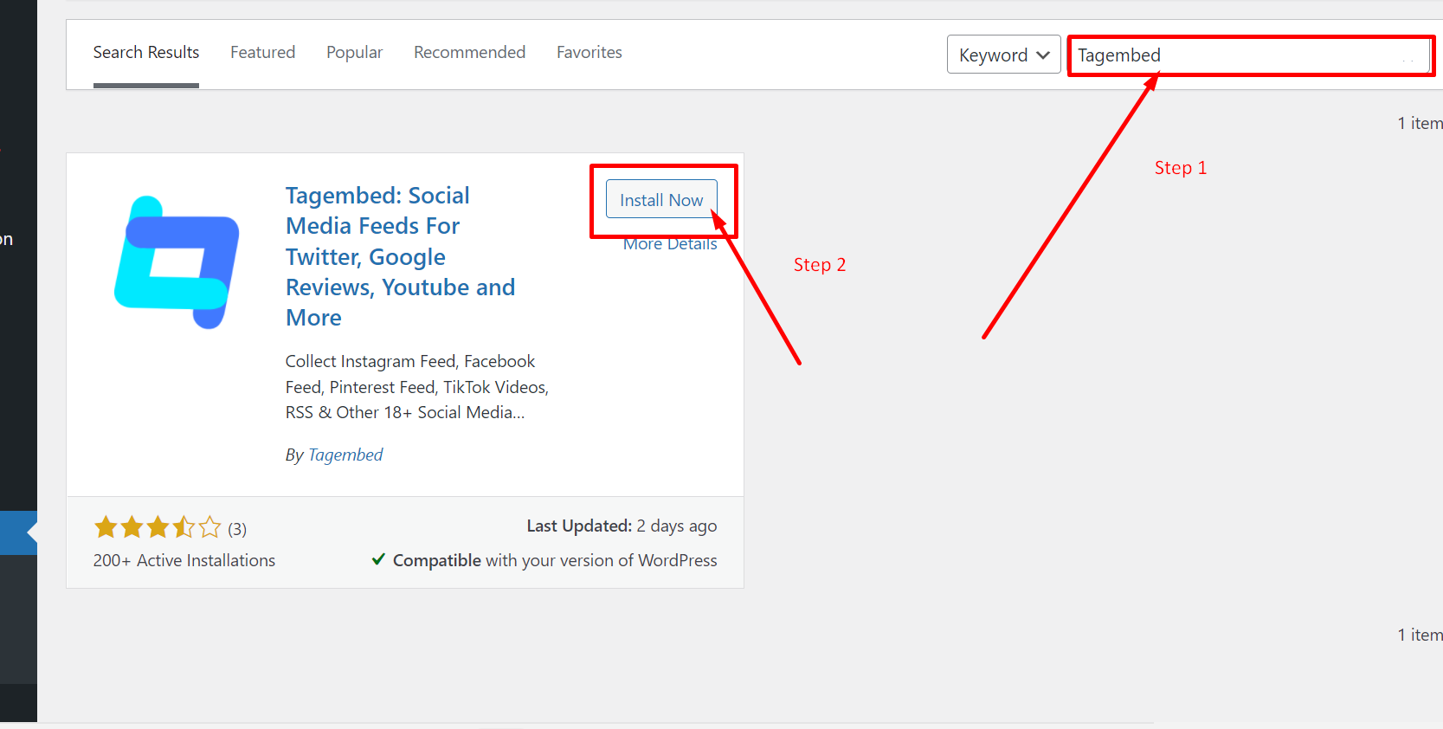1443x729 pixels.
Task: Click the search box containing Tagembed
Action: pyautogui.click(x=1247, y=55)
